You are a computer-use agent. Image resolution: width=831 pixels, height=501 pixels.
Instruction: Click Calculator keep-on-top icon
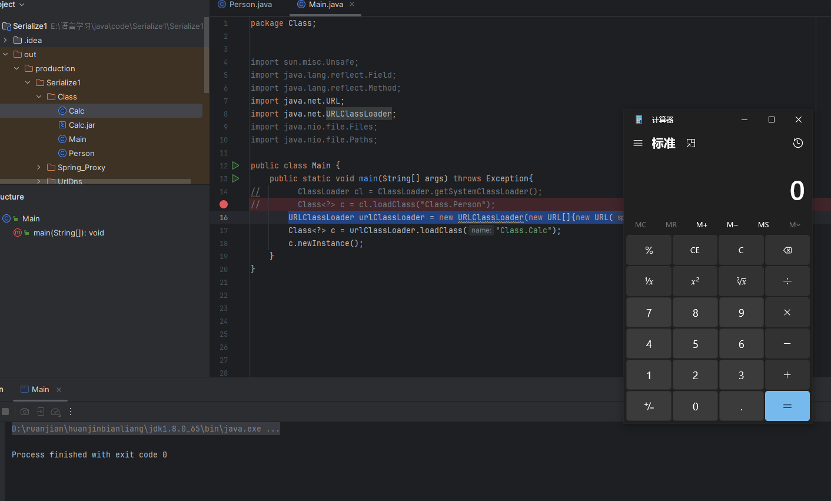pyautogui.click(x=691, y=143)
